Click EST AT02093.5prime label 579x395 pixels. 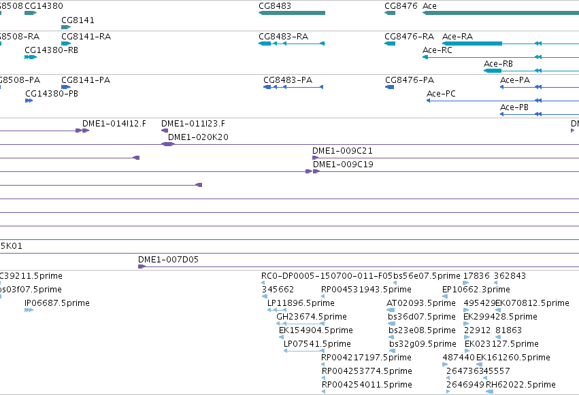(x=421, y=303)
